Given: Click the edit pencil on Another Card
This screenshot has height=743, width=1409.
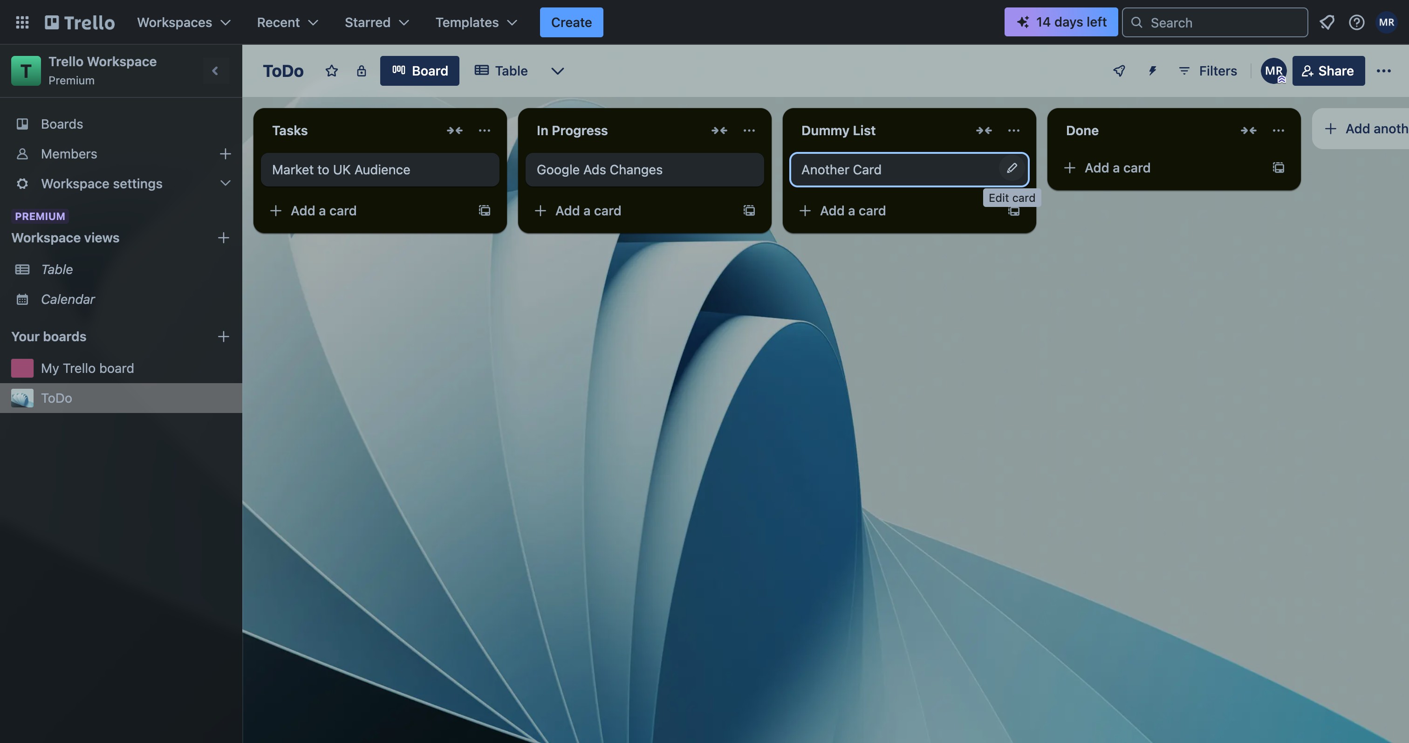Looking at the screenshot, I should [x=1012, y=169].
